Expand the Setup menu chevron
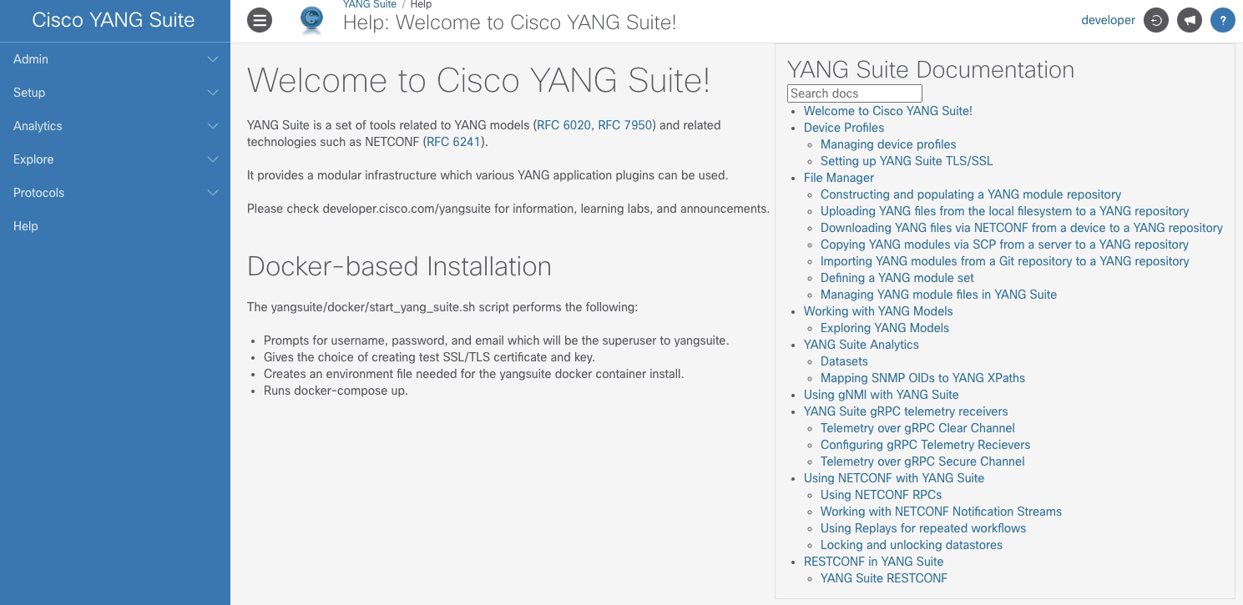Viewport: 1243px width, 605px height. click(213, 93)
